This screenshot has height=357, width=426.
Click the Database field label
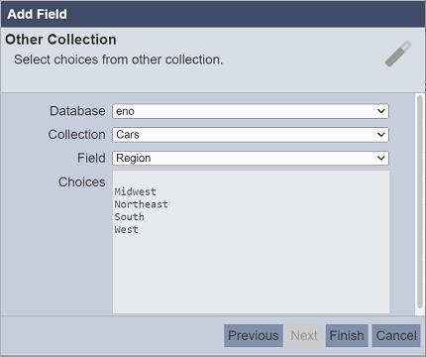(77, 111)
